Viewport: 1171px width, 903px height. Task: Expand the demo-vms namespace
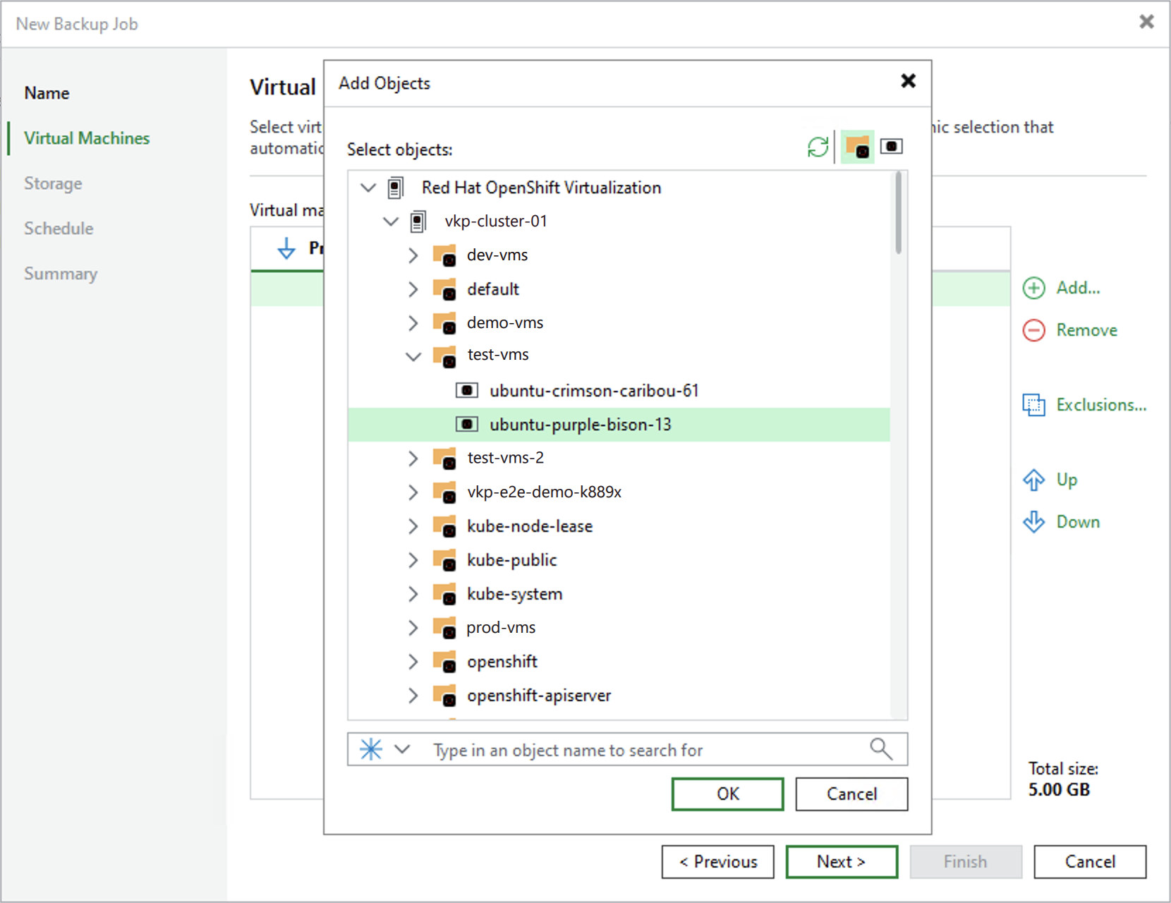413,323
